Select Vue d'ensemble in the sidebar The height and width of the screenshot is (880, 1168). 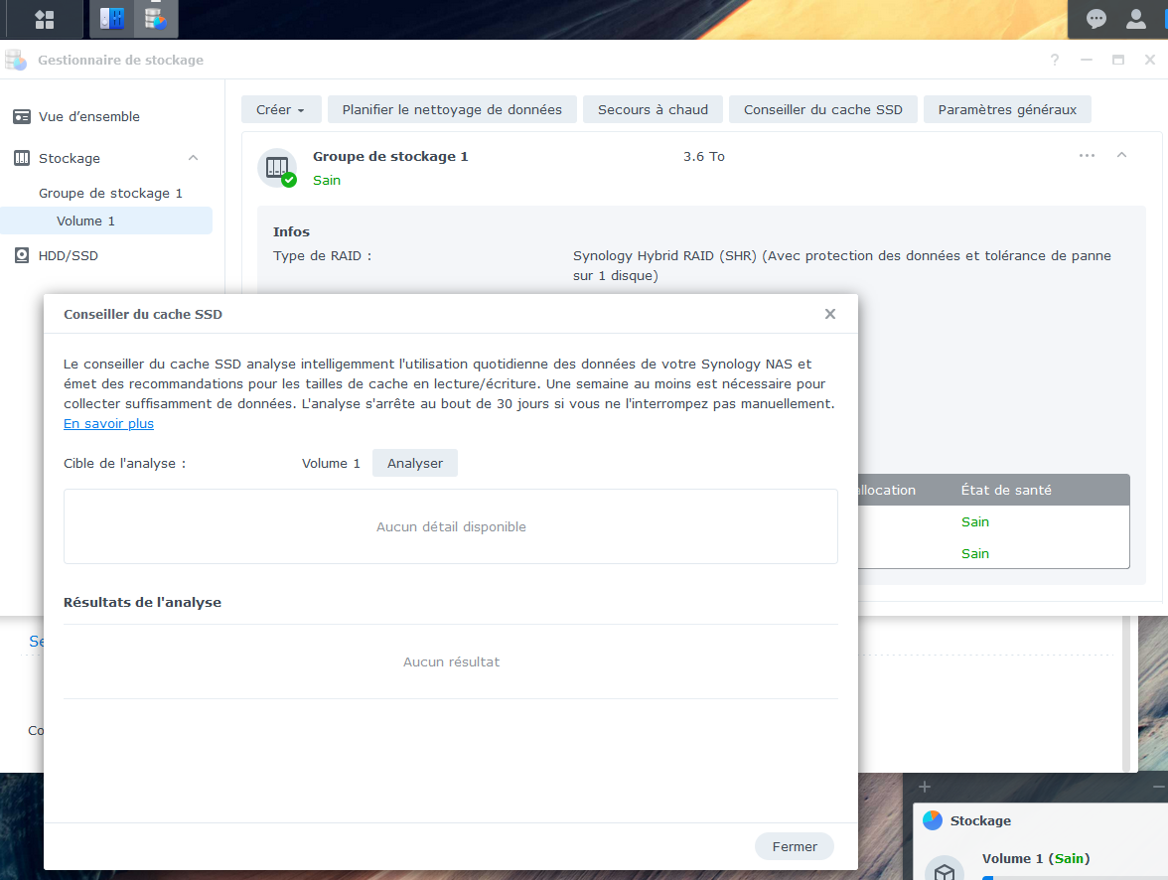89,116
